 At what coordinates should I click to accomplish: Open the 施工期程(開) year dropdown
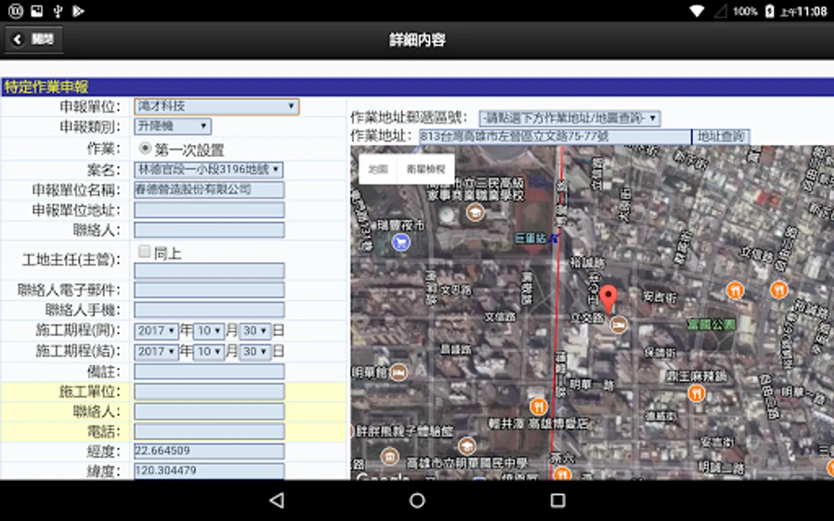tap(156, 331)
